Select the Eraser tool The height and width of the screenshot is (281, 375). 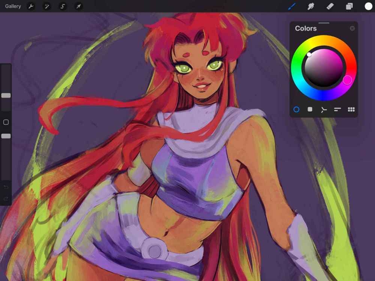[330, 6]
